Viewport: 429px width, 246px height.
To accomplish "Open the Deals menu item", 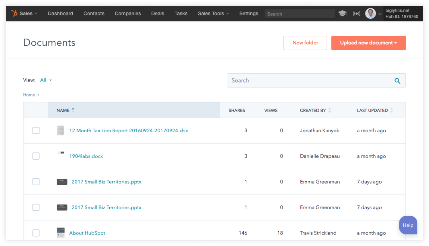I will (x=158, y=14).
